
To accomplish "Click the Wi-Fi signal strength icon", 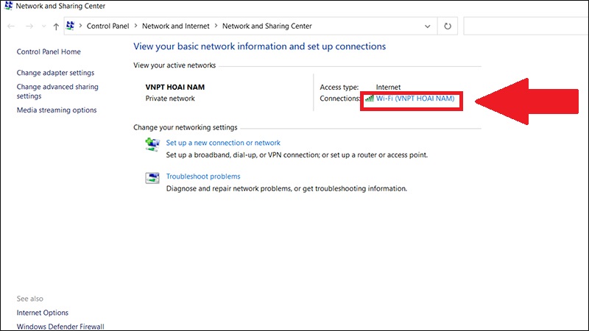I will point(370,99).
